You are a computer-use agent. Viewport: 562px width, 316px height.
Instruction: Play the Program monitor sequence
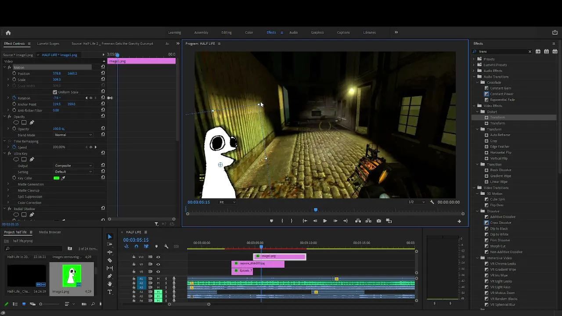(x=325, y=221)
